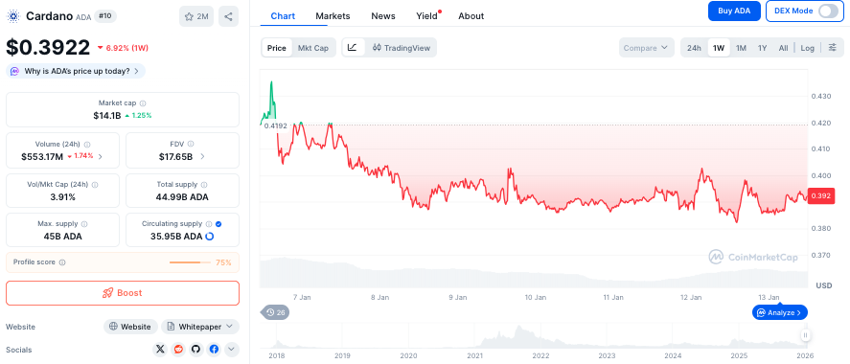
Task: Click the Cardano logo icon
Action: 13,16
